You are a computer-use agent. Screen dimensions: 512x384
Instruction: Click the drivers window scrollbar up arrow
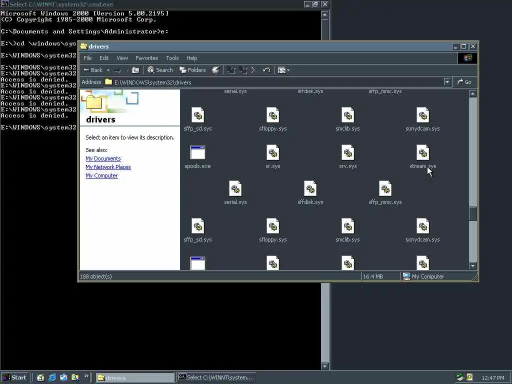coord(473,93)
